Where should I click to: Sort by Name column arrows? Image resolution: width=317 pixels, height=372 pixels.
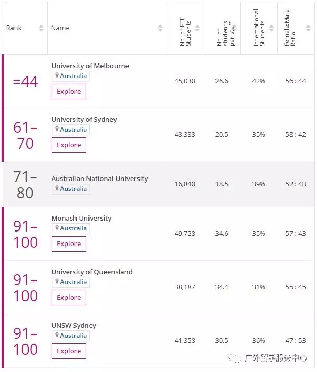tap(160, 28)
